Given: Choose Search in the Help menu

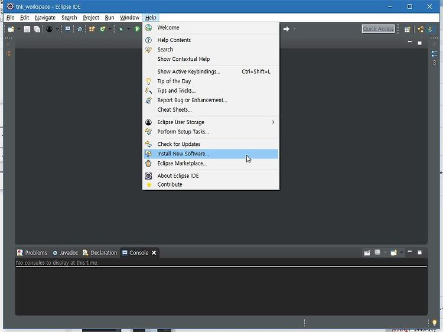Looking at the screenshot, I should (x=211, y=50).
